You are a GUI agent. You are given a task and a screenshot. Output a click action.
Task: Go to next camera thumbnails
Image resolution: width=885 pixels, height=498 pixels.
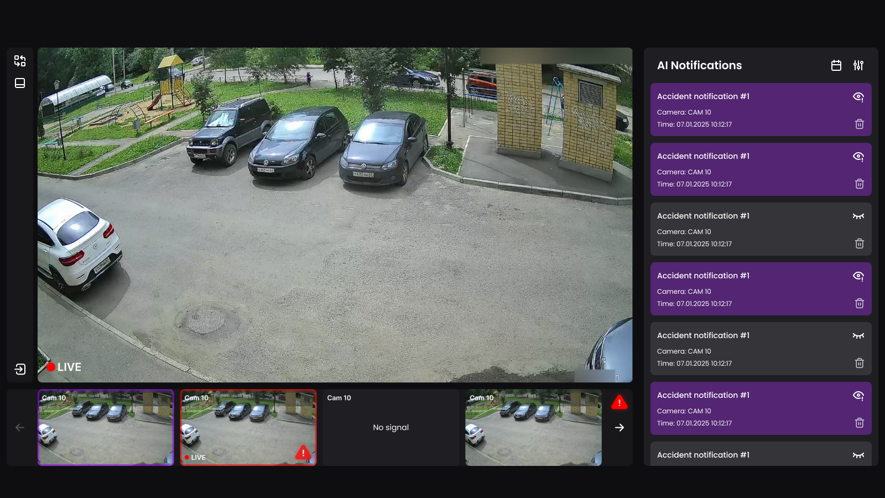[619, 428]
